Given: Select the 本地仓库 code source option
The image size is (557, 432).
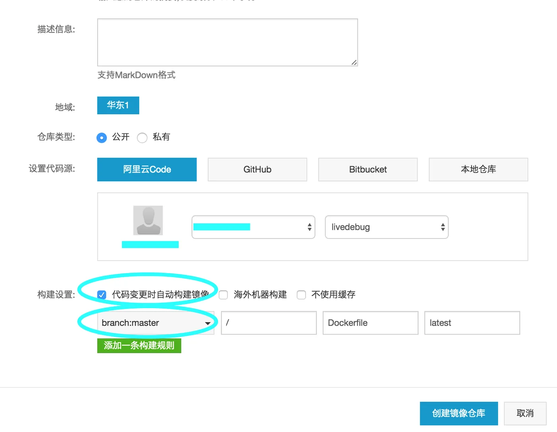Looking at the screenshot, I should 478,169.
